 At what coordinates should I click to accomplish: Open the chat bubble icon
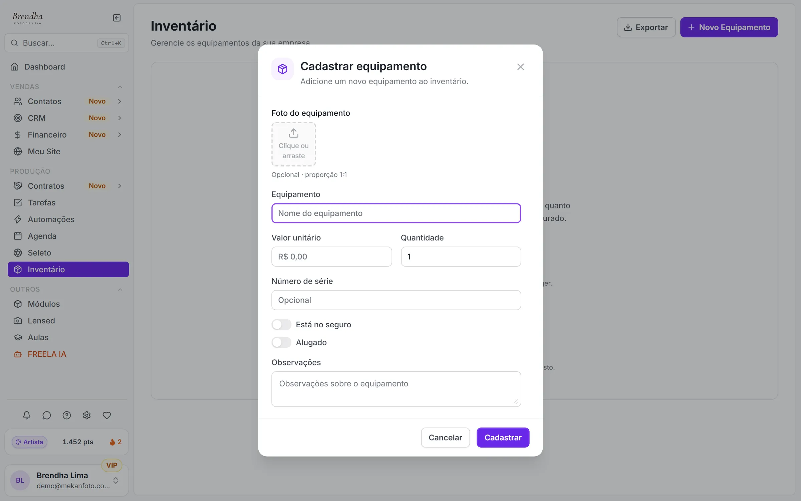coord(47,415)
